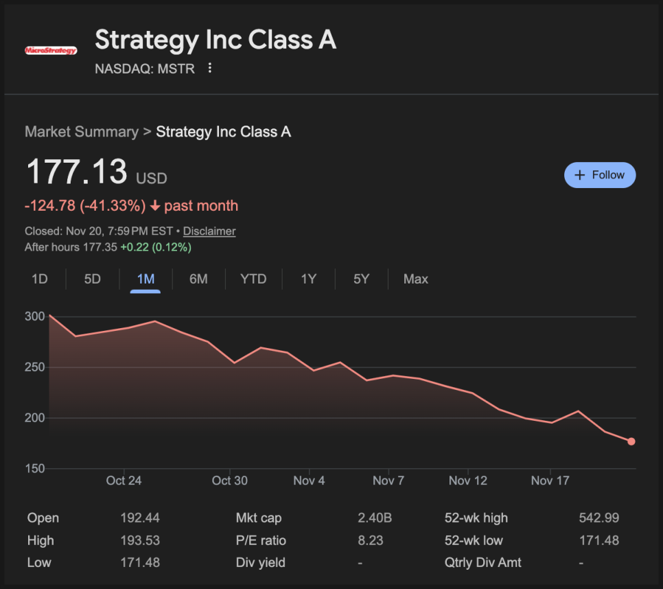
Task: Switch to the 5D chart tab
Action: tap(92, 279)
